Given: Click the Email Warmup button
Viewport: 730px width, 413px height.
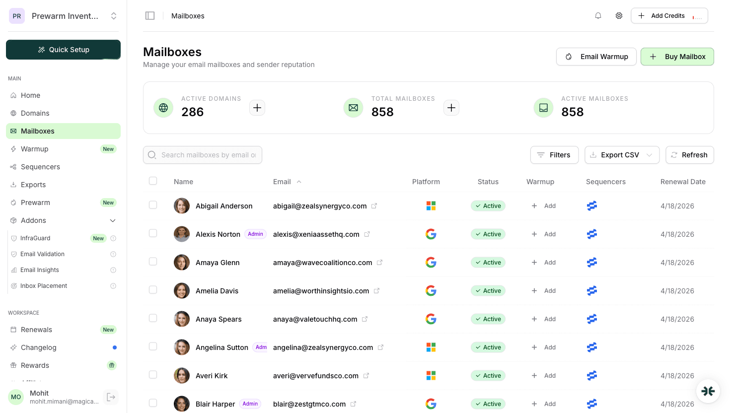Looking at the screenshot, I should 596,57.
